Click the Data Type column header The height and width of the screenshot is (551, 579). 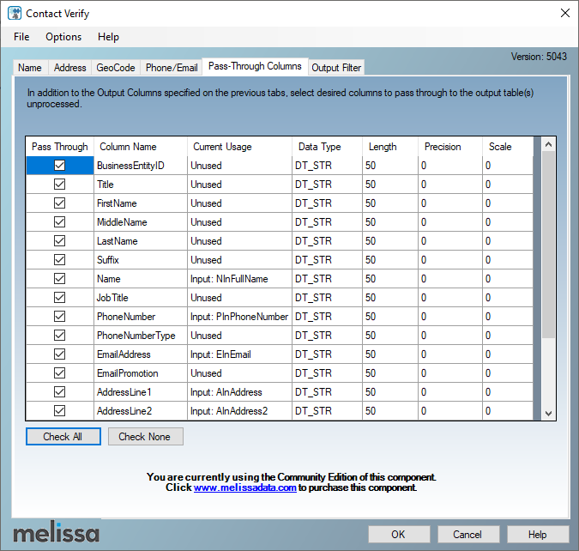[x=327, y=147]
